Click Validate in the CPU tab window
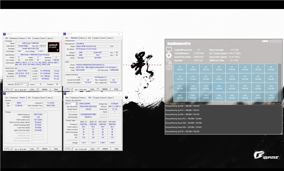 pos(44,89)
